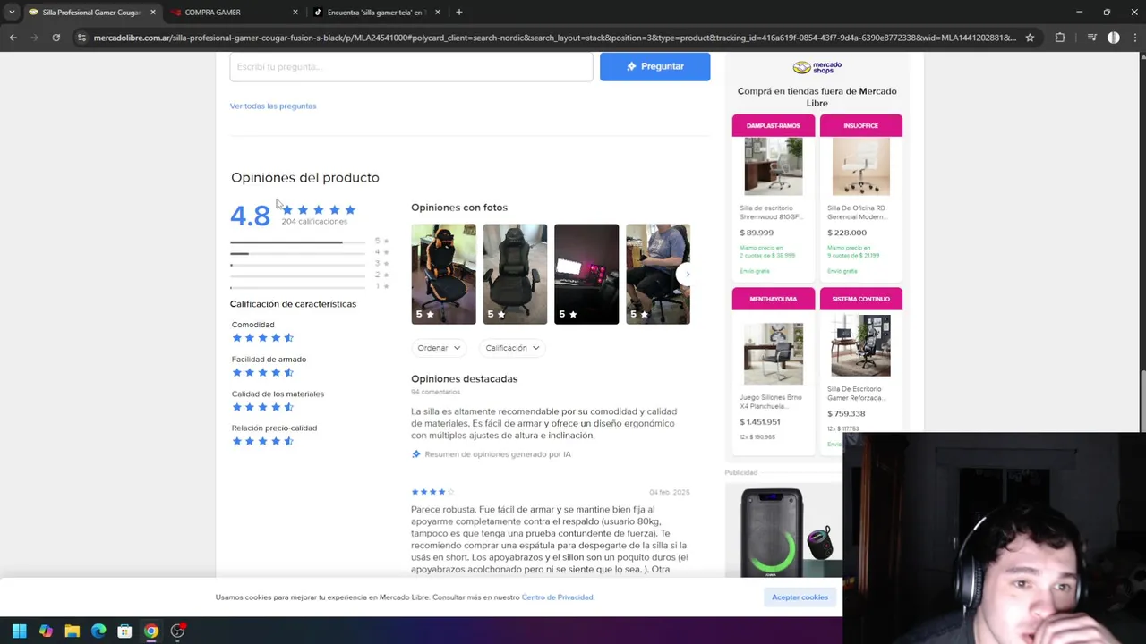Screen dimensions: 1146x644
Task: Click the Preguntar button
Action: pos(654,66)
